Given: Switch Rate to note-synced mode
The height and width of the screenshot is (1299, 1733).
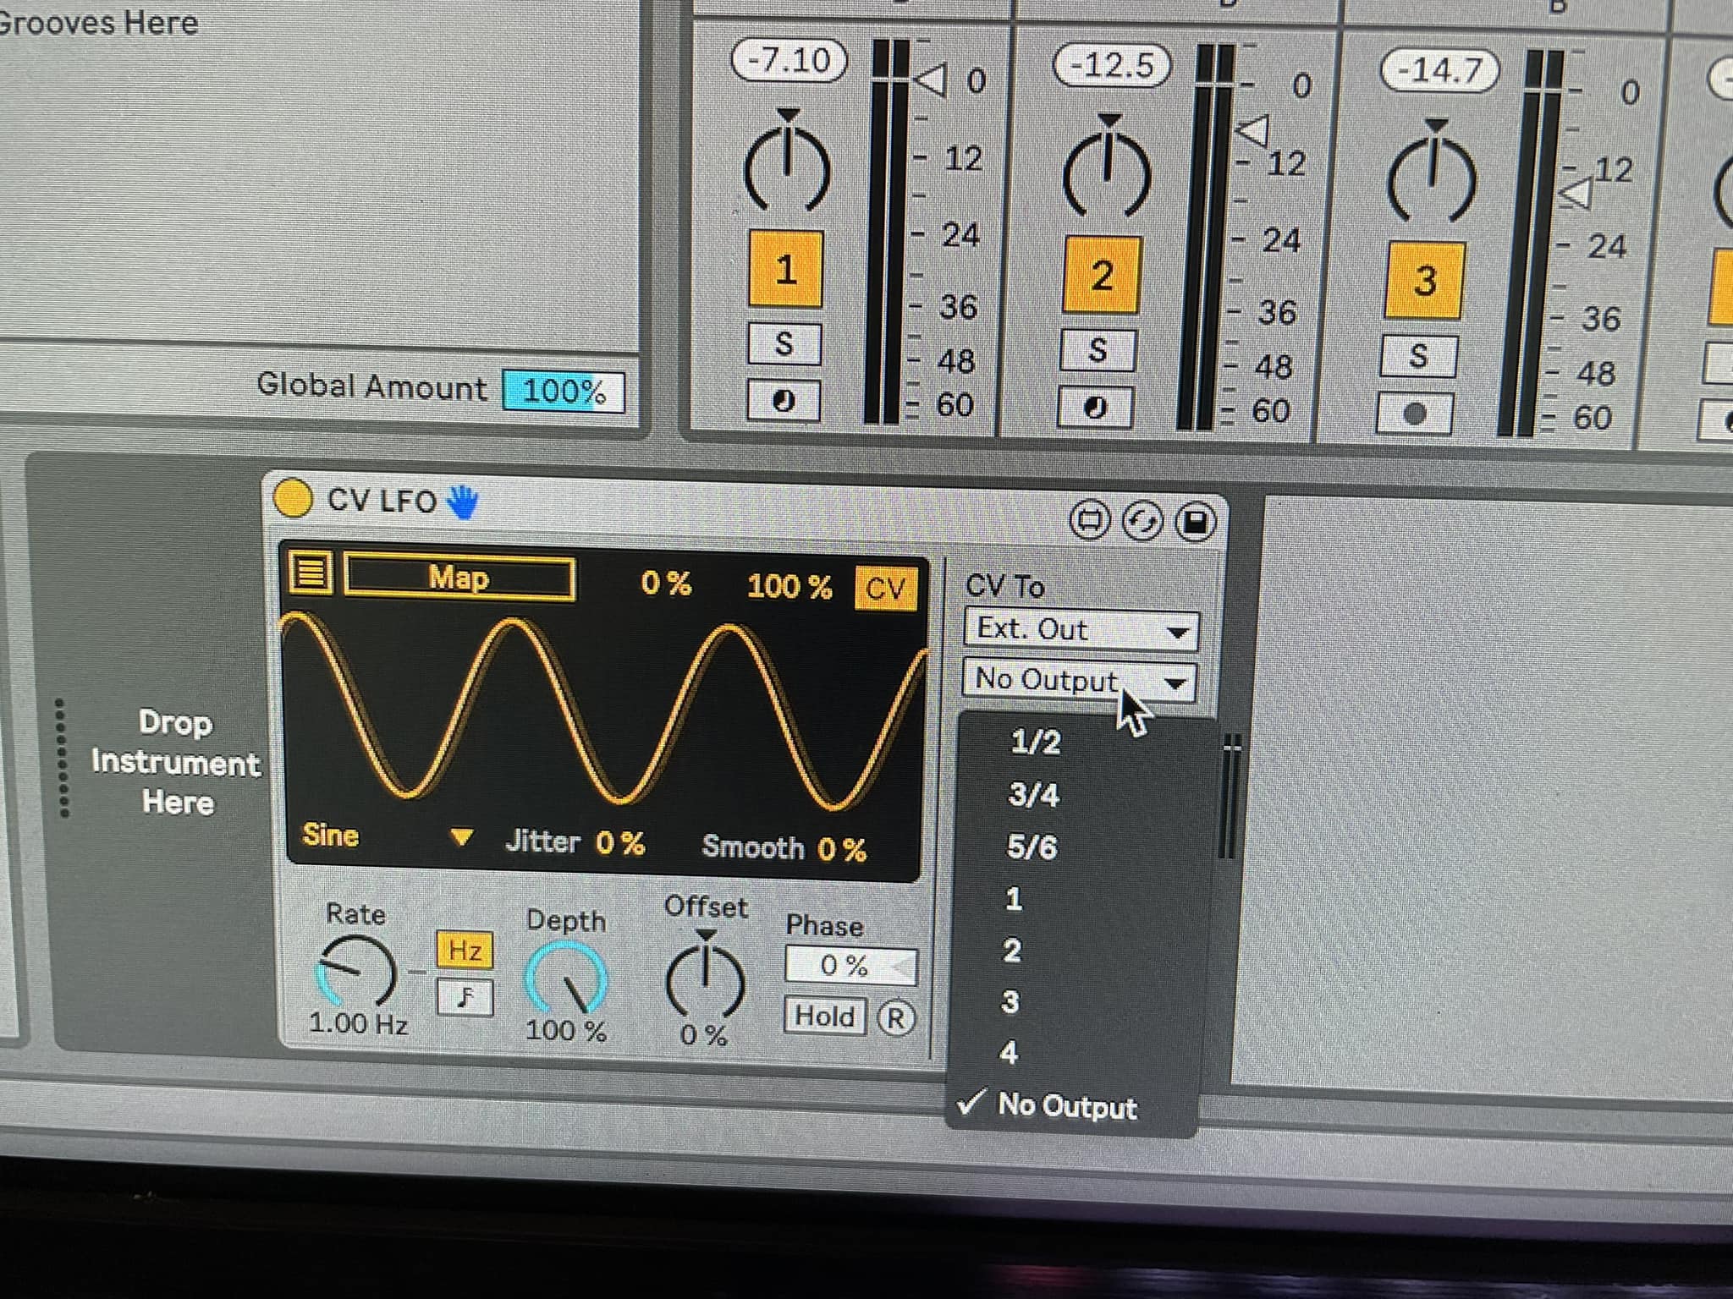Looking at the screenshot, I should [465, 998].
